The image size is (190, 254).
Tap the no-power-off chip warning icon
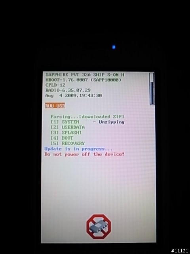99,227
